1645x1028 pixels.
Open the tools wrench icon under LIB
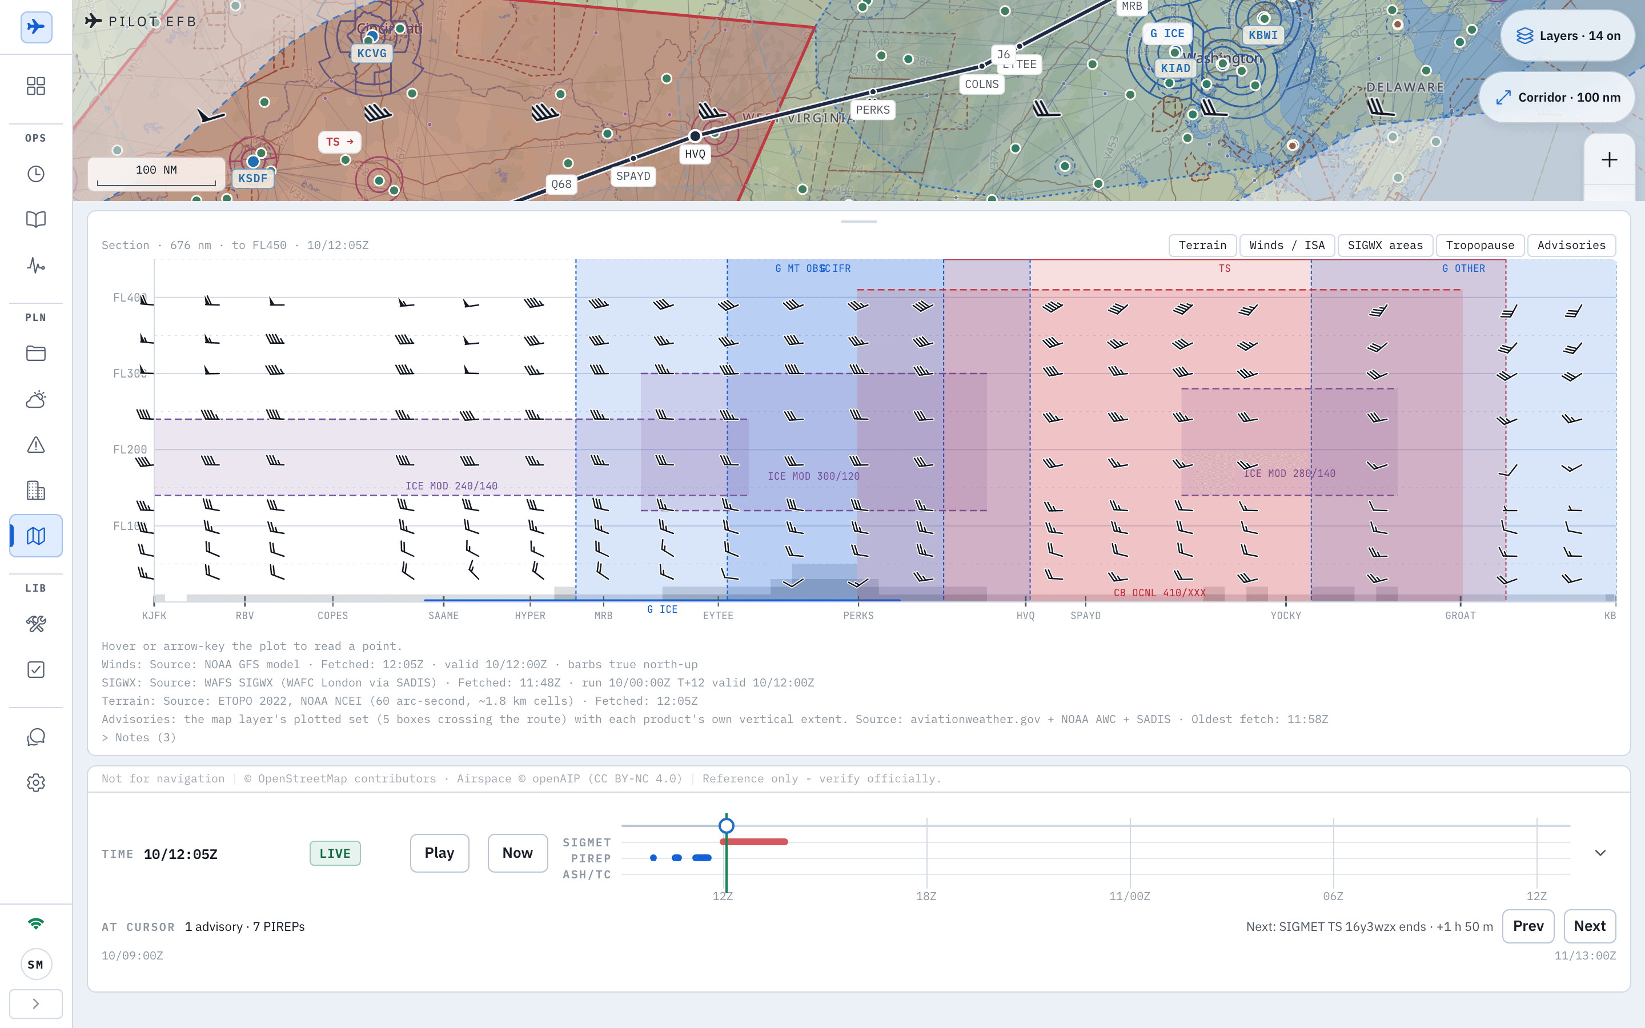[x=36, y=624]
